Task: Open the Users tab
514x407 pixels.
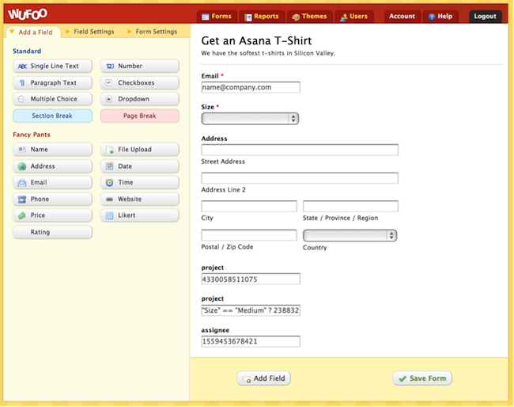Action: pyautogui.click(x=353, y=17)
